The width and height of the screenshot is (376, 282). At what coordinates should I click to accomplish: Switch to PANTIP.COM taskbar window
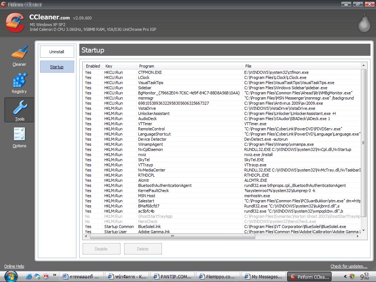point(173,276)
